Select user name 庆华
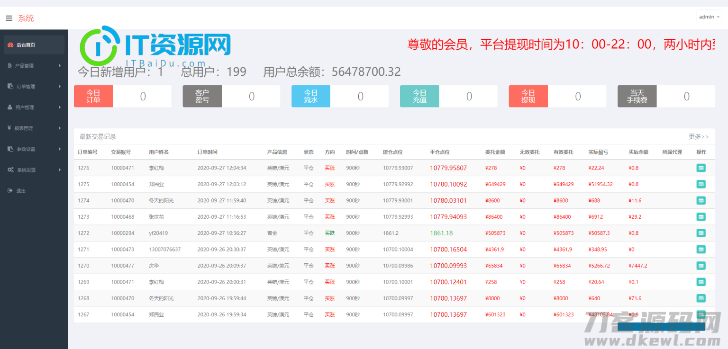Viewport: 728px width, 349px height. tap(154, 266)
